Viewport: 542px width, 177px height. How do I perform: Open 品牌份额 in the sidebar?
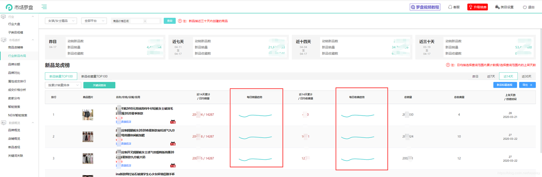(x=14, y=64)
